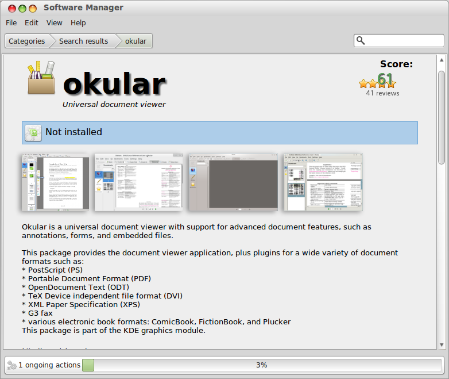Click the okular package box icon
Screen dimensions: 449x379
[x=41, y=78]
